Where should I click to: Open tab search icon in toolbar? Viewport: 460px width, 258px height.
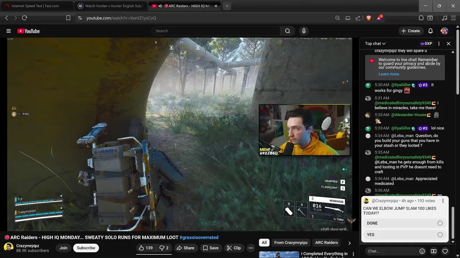coord(430,18)
